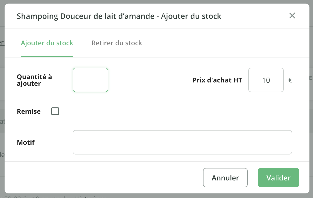
Task: Close the Ajouter du stock dialog
Action: pyautogui.click(x=292, y=16)
